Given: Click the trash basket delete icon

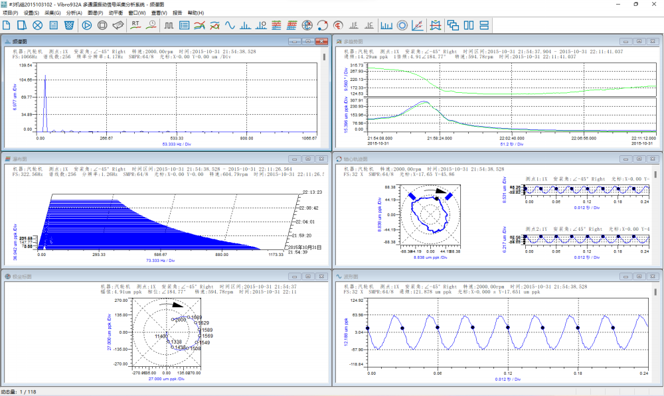Looking at the screenshot, I should click(x=69, y=25).
